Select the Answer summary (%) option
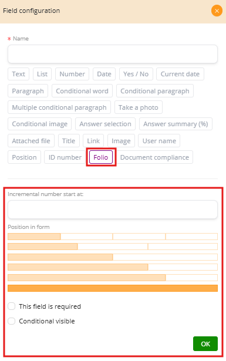The width and height of the screenshot is (226, 361). pos(176,124)
